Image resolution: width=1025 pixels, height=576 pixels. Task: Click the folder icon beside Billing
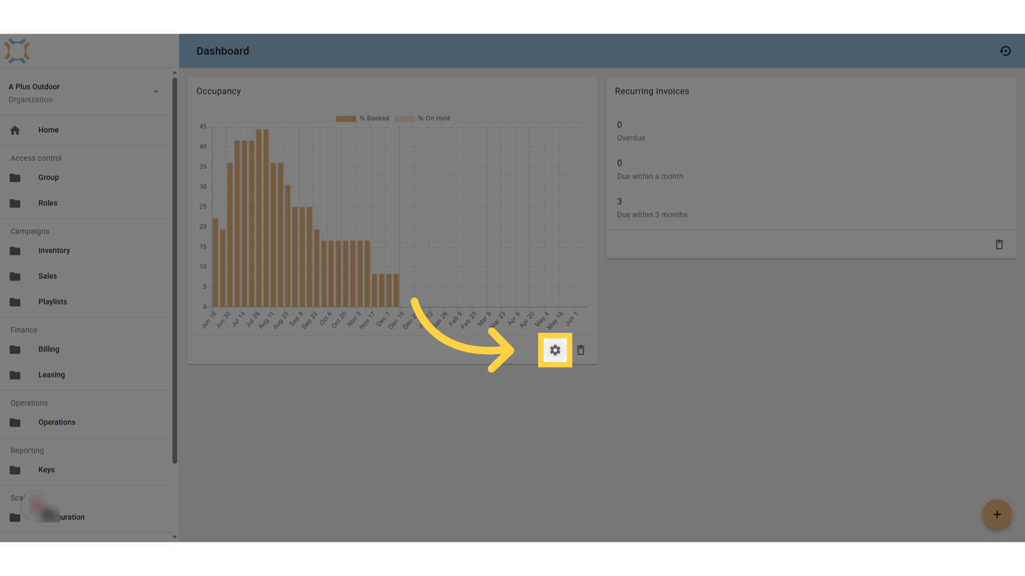click(15, 349)
